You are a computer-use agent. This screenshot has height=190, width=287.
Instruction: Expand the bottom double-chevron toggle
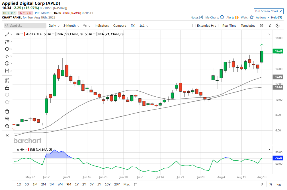pos(262,184)
